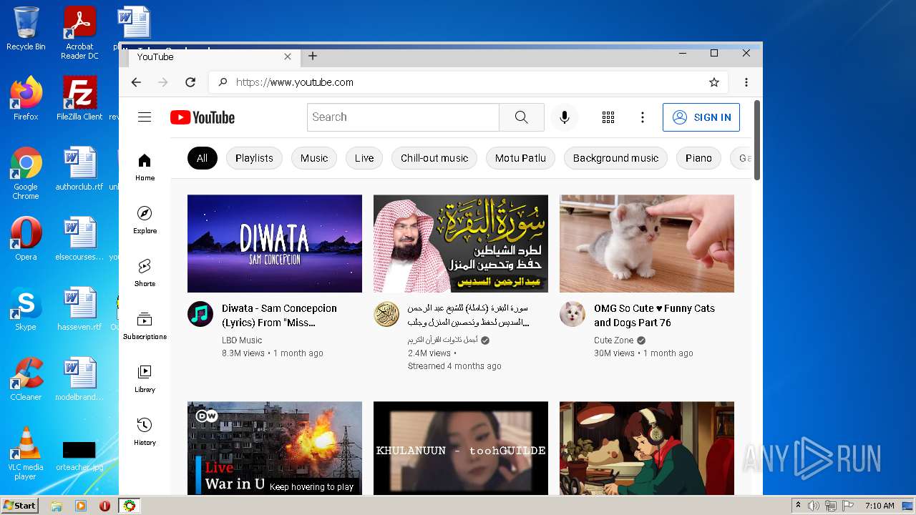The image size is (916, 515).
Task: Open the lofi girl video thumbnail
Action: click(647, 448)
